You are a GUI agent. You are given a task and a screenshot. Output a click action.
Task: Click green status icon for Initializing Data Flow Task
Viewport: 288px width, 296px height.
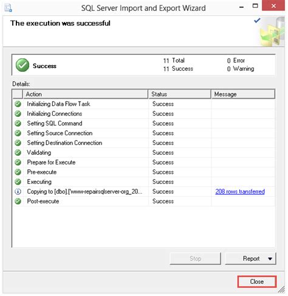tap(18, 104)
